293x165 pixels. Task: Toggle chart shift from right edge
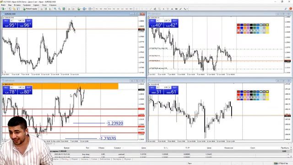73,9
